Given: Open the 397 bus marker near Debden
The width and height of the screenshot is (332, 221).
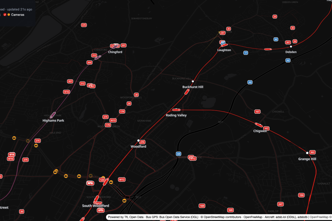Looking at the screenshot, I should (x=288, y=42).
